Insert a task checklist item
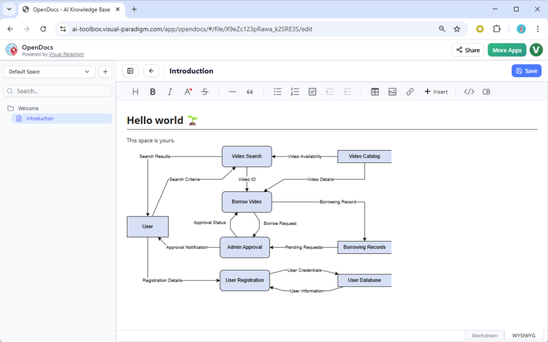This screenshot has height=342, width=548. pyautogui.click(x=312, y=91)
